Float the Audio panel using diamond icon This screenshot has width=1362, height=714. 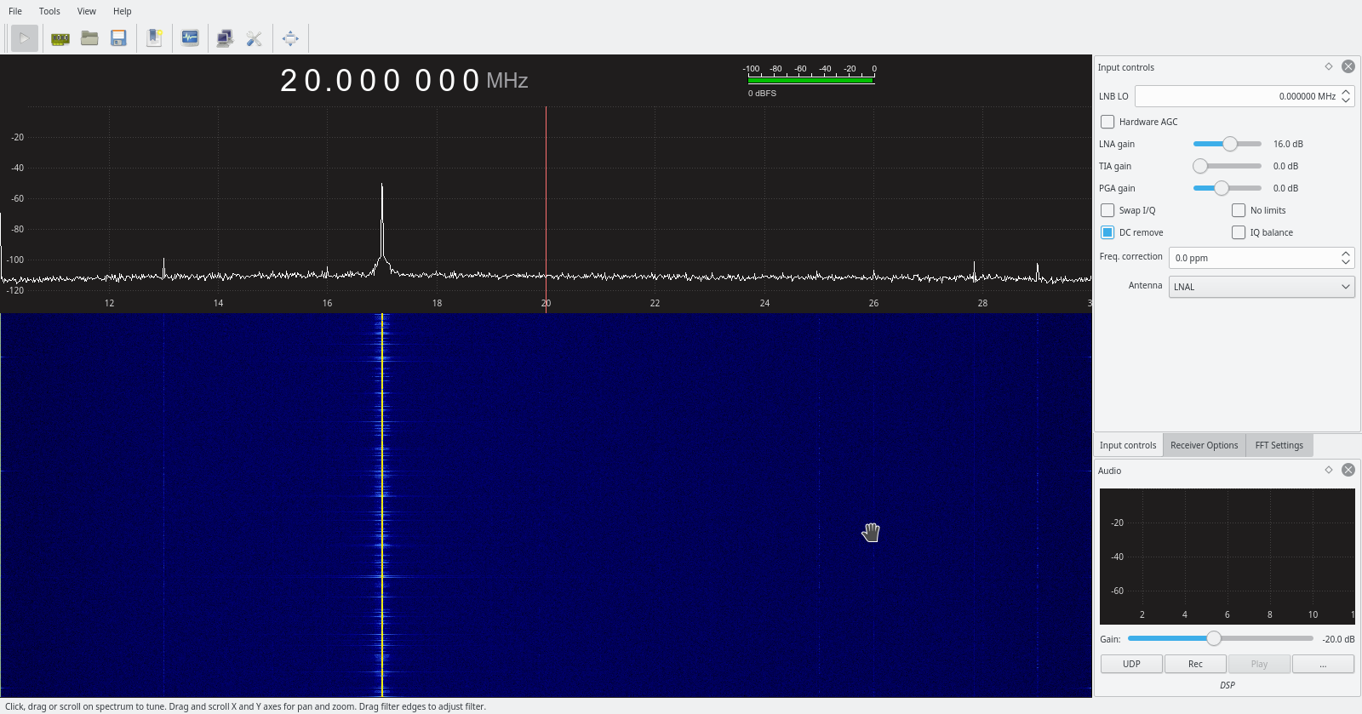(1329, 470)
